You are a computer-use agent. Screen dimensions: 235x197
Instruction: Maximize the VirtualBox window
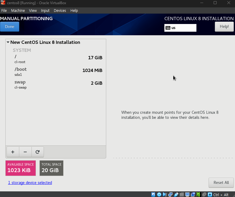pyautogui.click(x=215, y=3)
